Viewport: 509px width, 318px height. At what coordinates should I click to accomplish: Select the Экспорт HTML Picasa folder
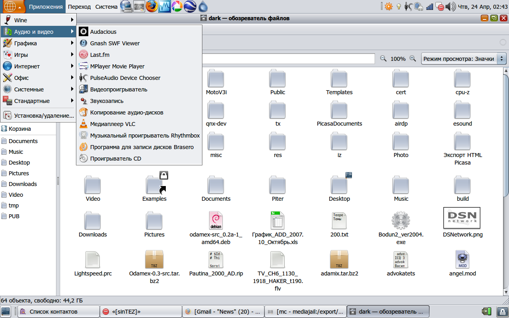tap(462, 149)
